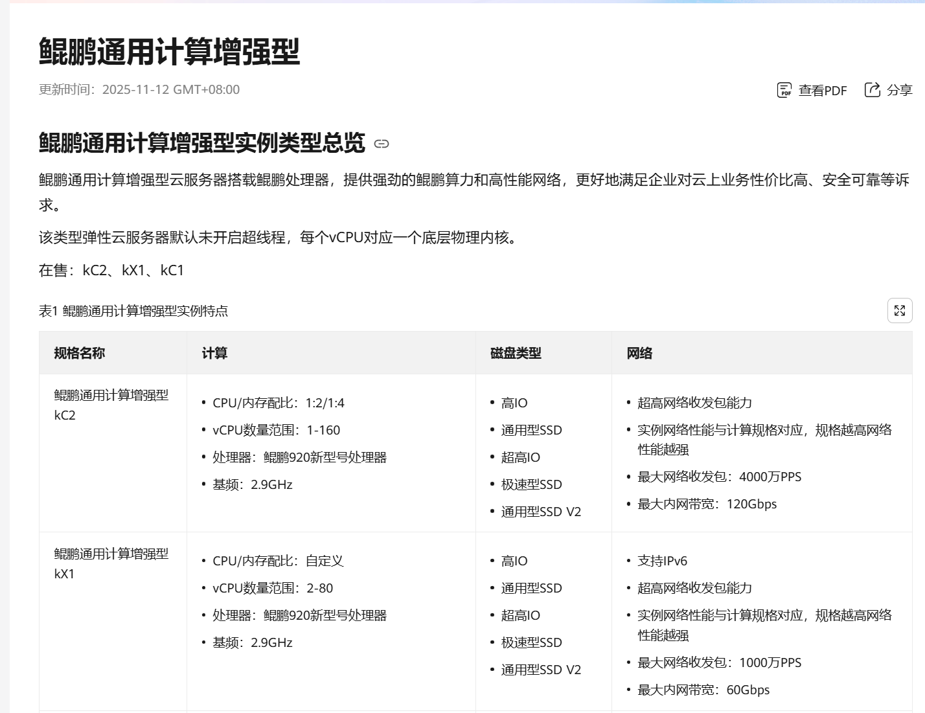Click 超高IO in the kX1 disk list
Image resolution: width=925 pixels, height=713 pixels.
(521, 615)
